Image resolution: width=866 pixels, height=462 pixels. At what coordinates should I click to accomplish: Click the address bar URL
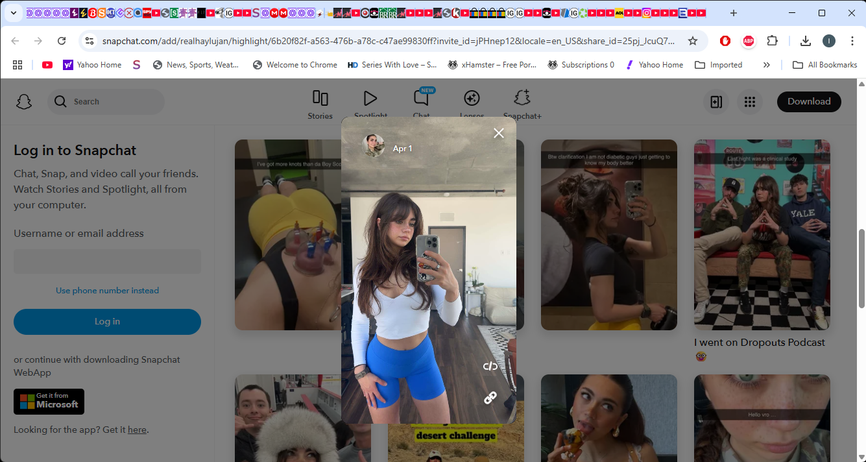(388, 41)
